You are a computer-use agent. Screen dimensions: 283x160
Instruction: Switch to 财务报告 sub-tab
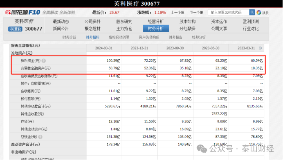(175, 37)
